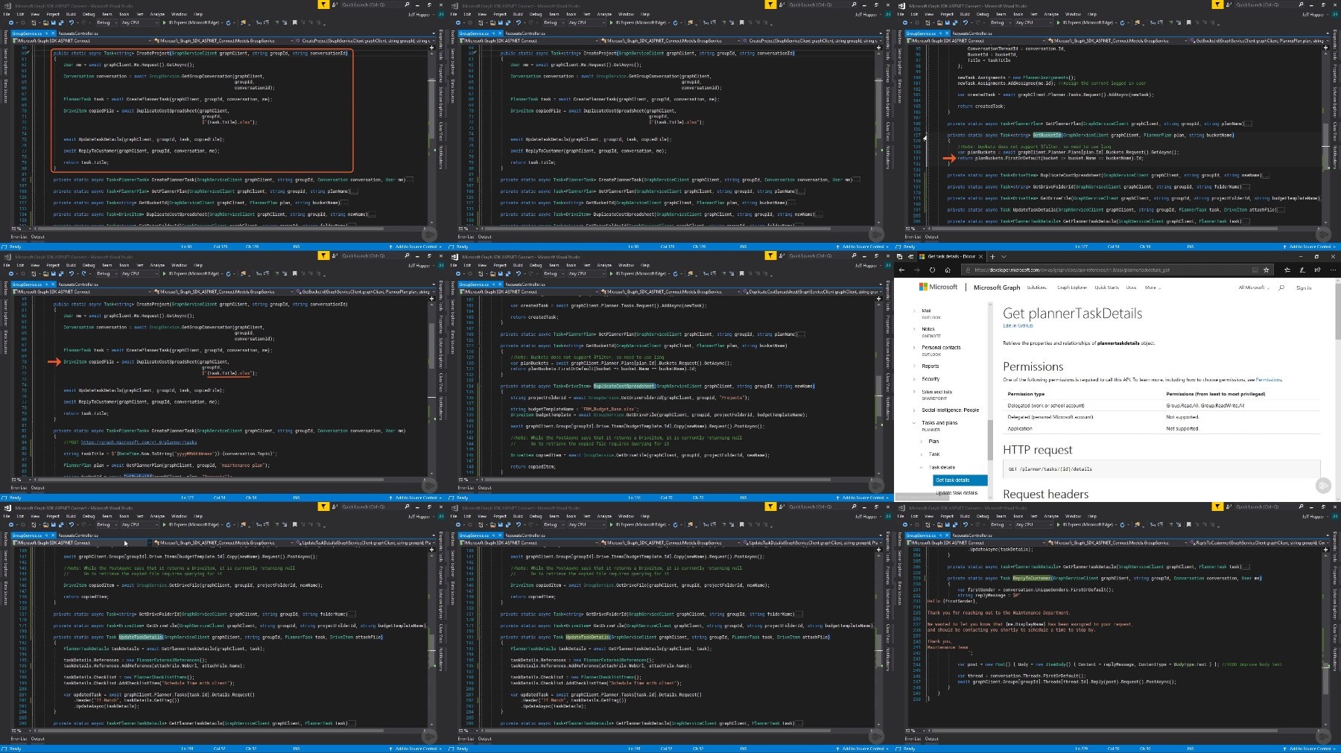Click the Edge forward navigation arrow

point(916,270)
